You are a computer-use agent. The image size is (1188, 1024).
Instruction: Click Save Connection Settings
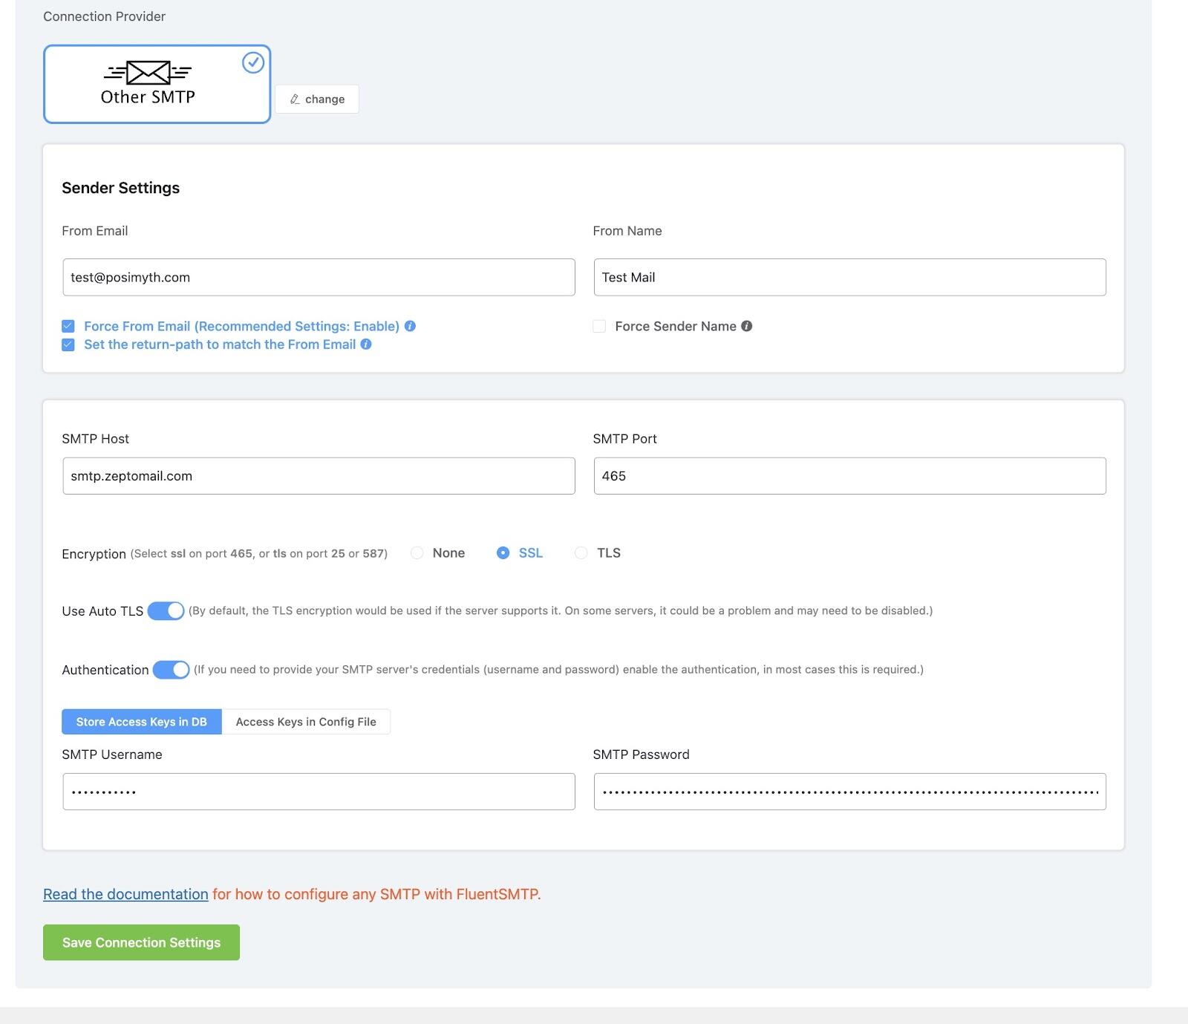[141, 942]
